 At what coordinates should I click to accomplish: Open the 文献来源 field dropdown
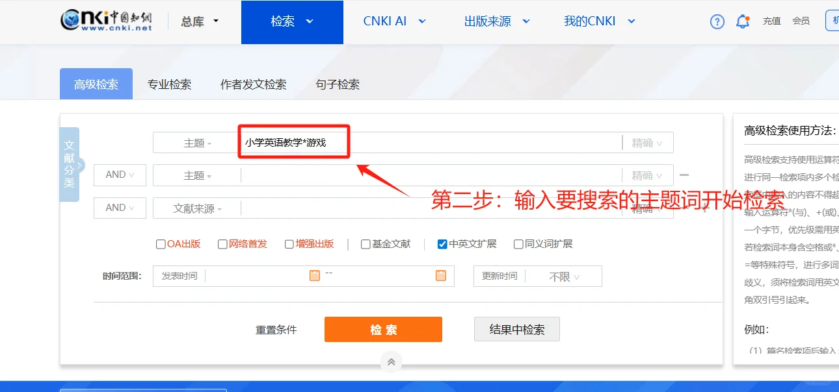coord(197,208)
